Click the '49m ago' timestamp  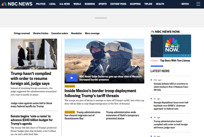click(x=157, y=80)
